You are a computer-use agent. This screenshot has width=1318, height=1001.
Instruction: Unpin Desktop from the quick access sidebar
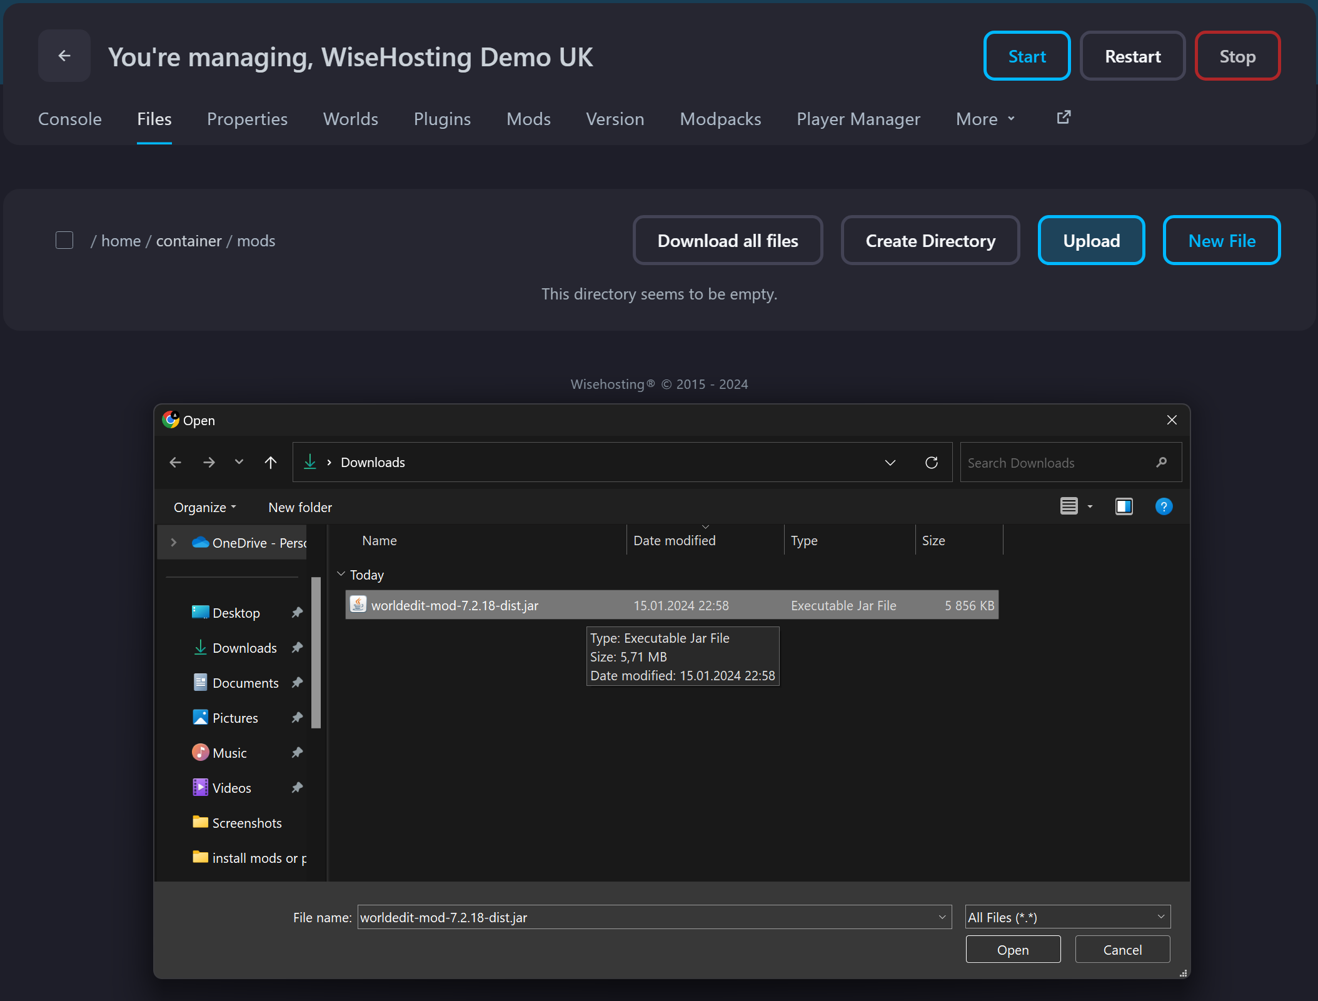(296, 613)
